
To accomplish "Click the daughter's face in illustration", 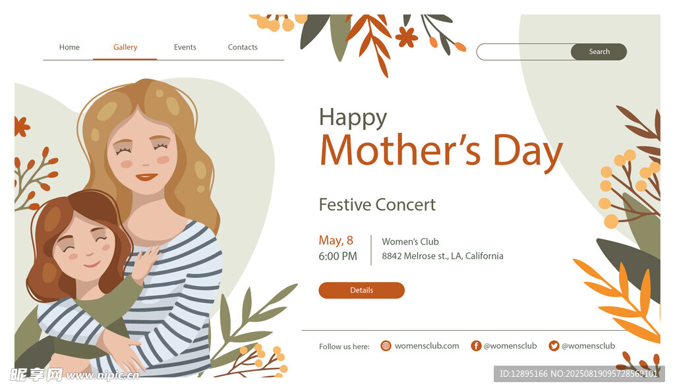I will (84, 250).
